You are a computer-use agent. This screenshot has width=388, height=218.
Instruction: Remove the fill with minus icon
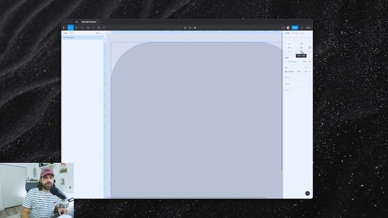click(x=310, y=71)
